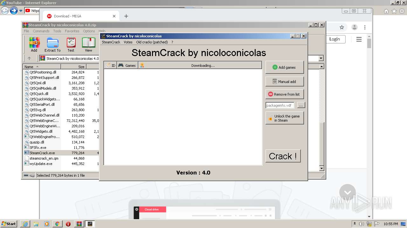Open the SteamCrack menu
This screenshot has width=407, height=228.
(111, 42)
